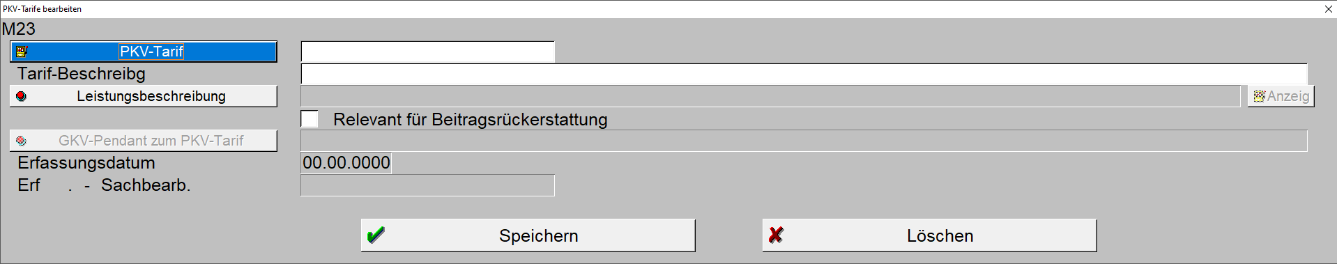Open the PKV-Tarif selection button
This screenshot has height=264, width=1337.
[144, 52]
